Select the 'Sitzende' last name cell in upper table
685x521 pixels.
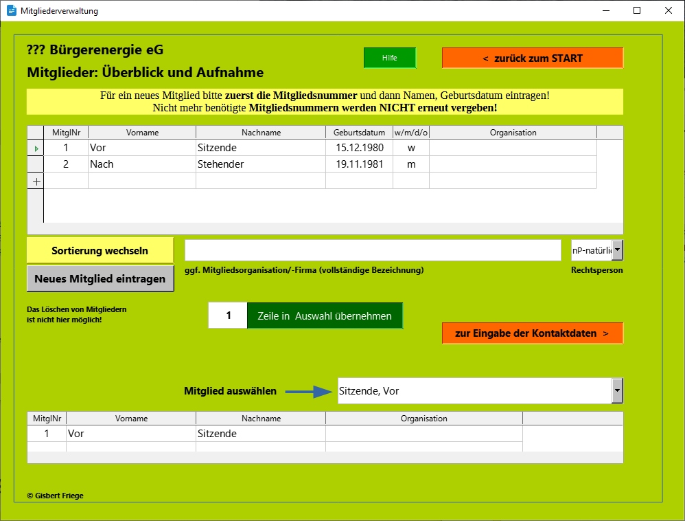coord(261,148)
